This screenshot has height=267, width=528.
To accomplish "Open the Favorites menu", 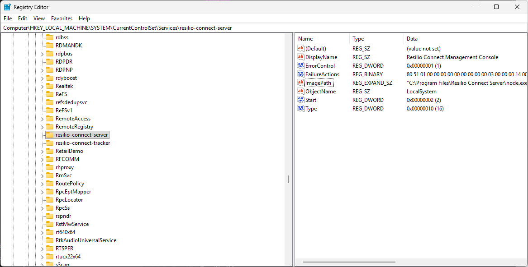I will pyautogui.click(x=62, y=18).
